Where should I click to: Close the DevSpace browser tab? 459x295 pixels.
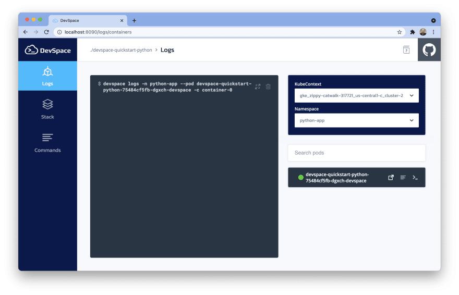[122, 20]
